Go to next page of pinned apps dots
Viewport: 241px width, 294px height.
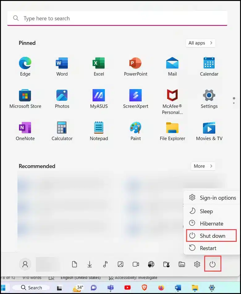tap(234, 102)
